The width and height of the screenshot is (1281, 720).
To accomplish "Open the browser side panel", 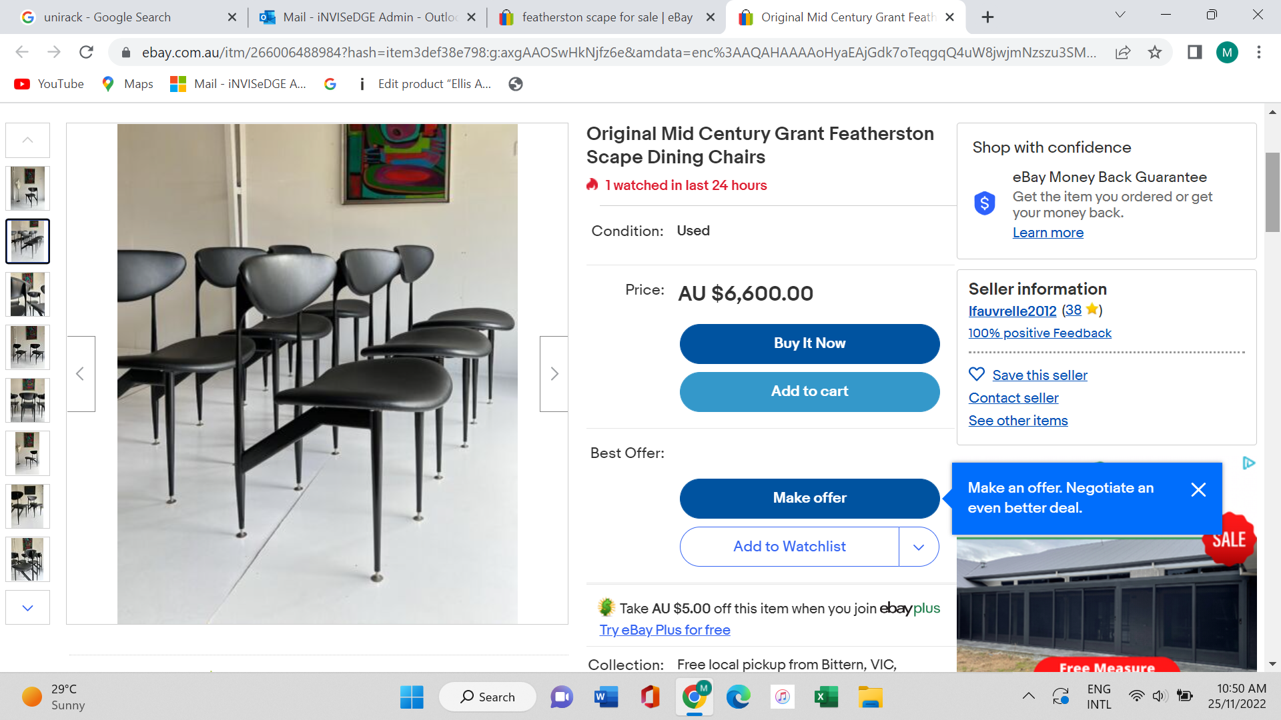I will pos(1194,52).
